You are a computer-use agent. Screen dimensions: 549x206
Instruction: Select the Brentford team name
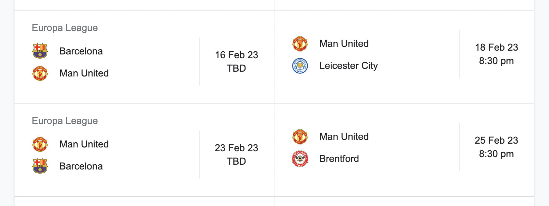[x=339, y=159]
